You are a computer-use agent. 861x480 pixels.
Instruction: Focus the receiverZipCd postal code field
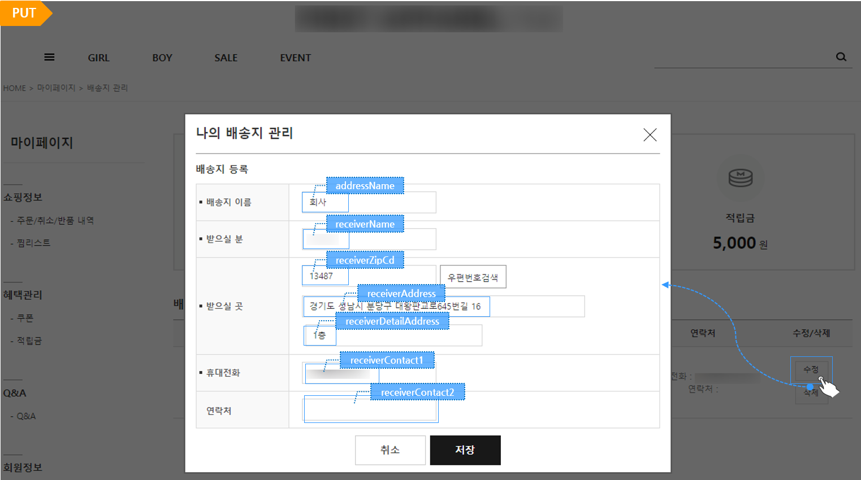point(369,276)
